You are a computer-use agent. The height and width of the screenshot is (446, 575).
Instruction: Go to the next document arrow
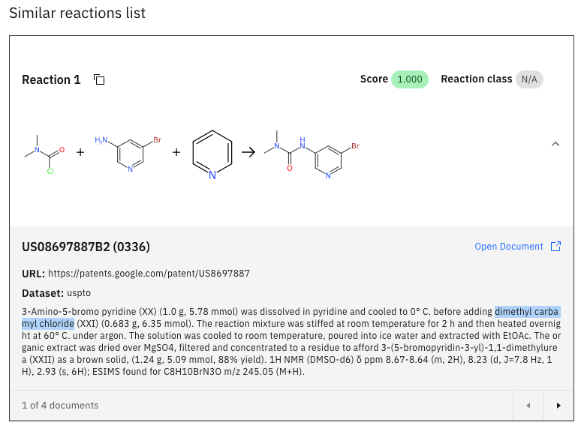(x=558, y=406)
